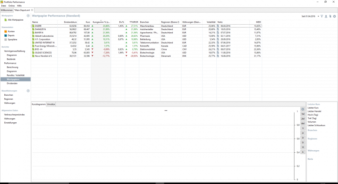Image resolution: width=338 pixels, height=184 pixels.
Task: Open Rendite / Volatilität report
Action: [16, 75]
